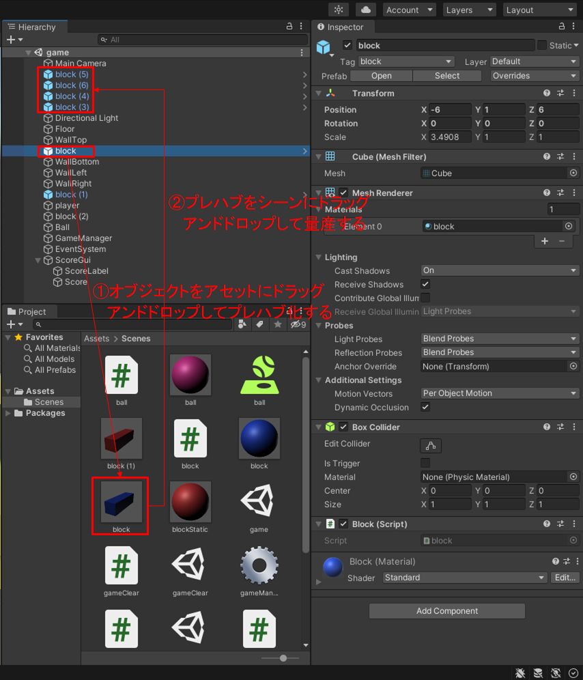
Task: Select the blockStatic material thumbnail
Action: coord(190,502)
